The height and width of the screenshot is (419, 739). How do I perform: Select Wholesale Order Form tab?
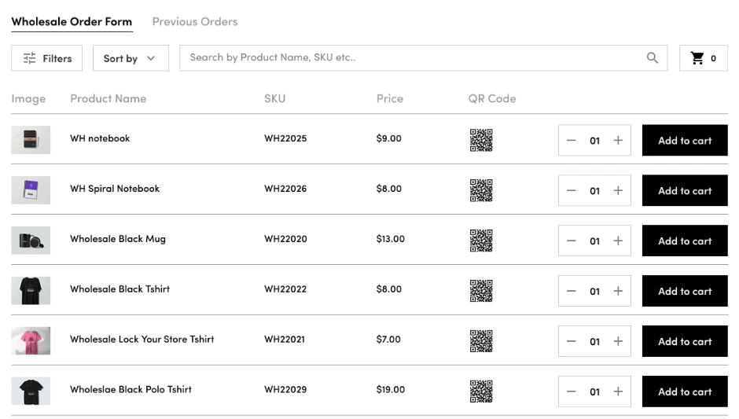pyautogui.click(x=72, y=22)
